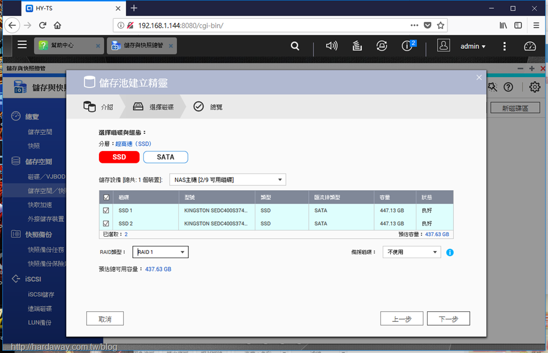Click the 取消 cancel button
The width and height of the screenshot is (548, 353).
coord(105,319)
